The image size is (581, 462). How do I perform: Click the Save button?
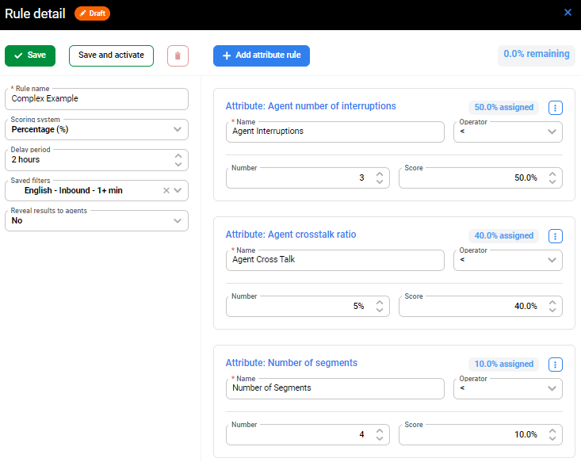(x=30, y=55)
